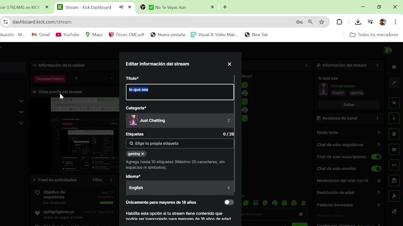This screenshot has height=226, width=403.
Task: Click Conversando category text
Action: (x=343, y=86)
